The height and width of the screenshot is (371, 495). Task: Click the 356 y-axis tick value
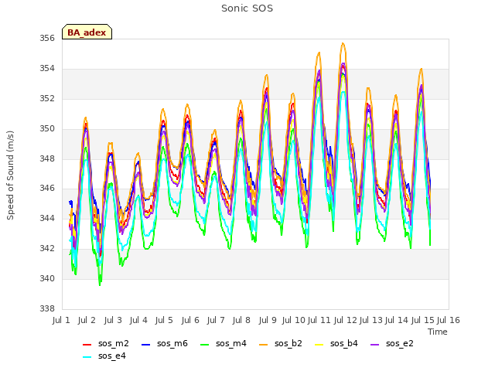coord(47,39)
